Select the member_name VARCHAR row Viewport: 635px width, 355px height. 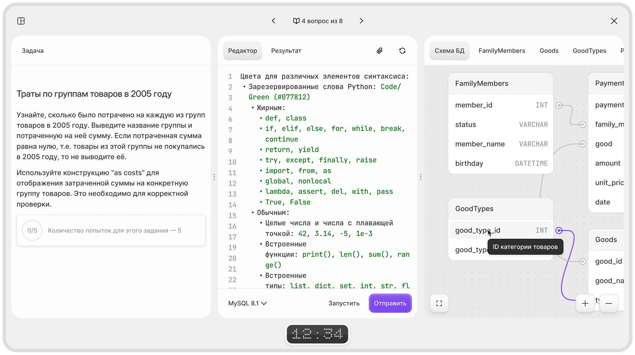[501, 144]
